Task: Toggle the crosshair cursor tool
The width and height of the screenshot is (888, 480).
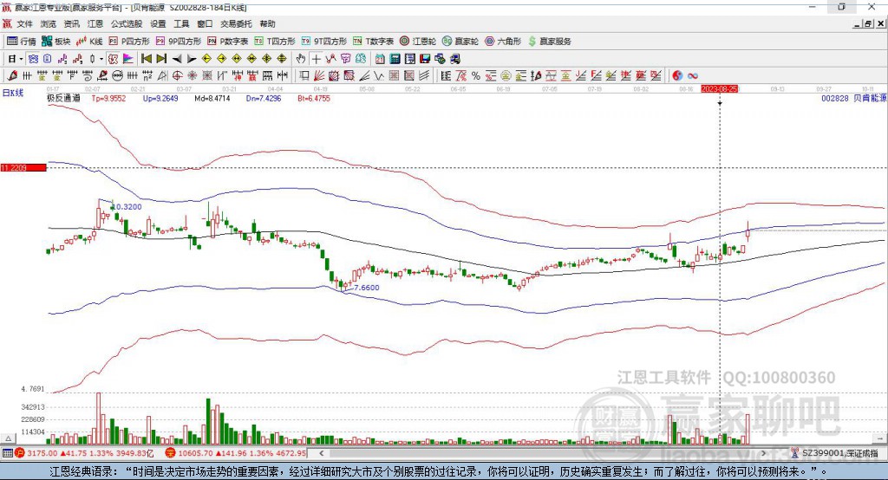Action: 316,59
